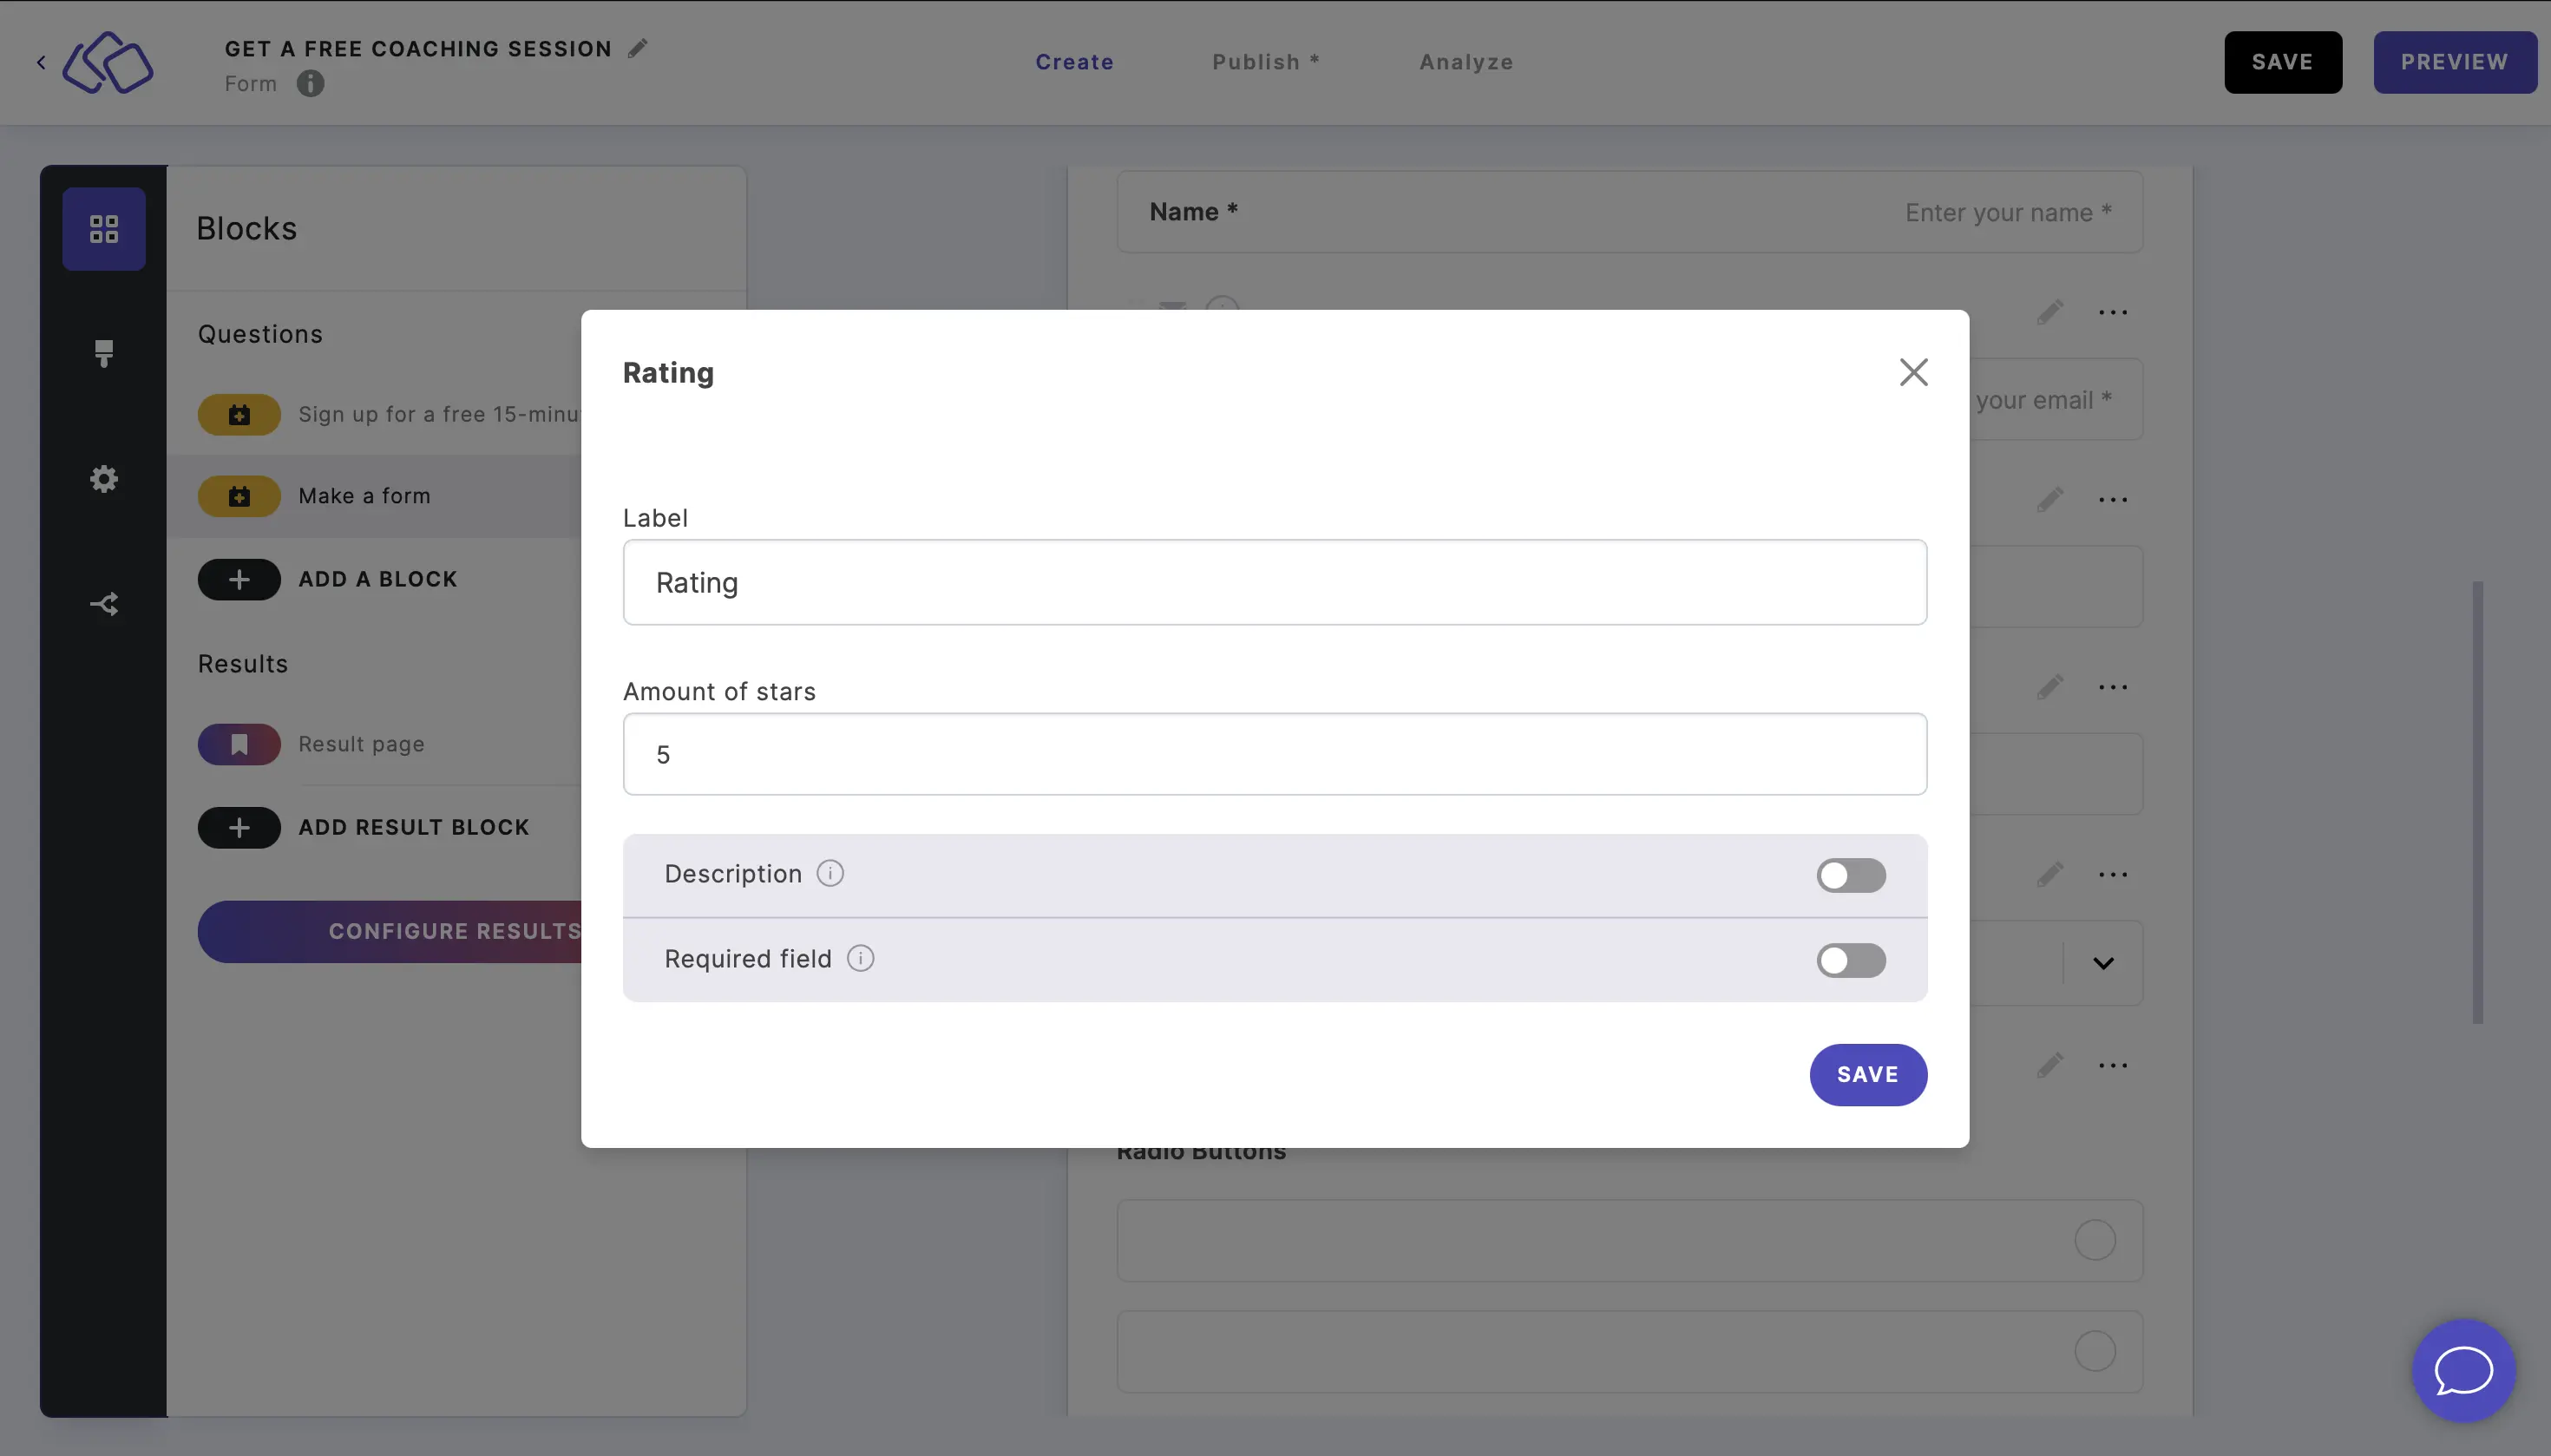Image resolution: width=2551 pixels, height=1456 pixels.
Task: Click the form canvas vertical scrollbar
Action: (x=2478, y=802)
